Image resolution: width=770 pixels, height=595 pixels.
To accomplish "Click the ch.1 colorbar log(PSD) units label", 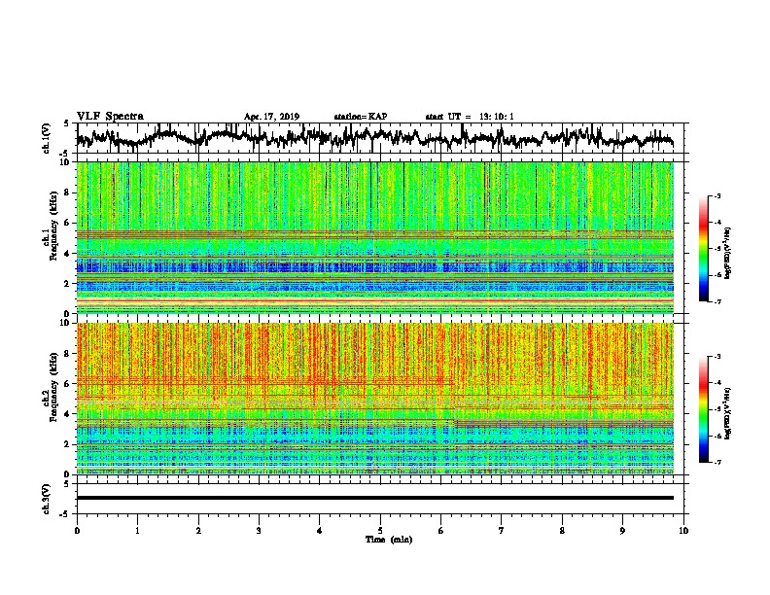I will point(729,254).
